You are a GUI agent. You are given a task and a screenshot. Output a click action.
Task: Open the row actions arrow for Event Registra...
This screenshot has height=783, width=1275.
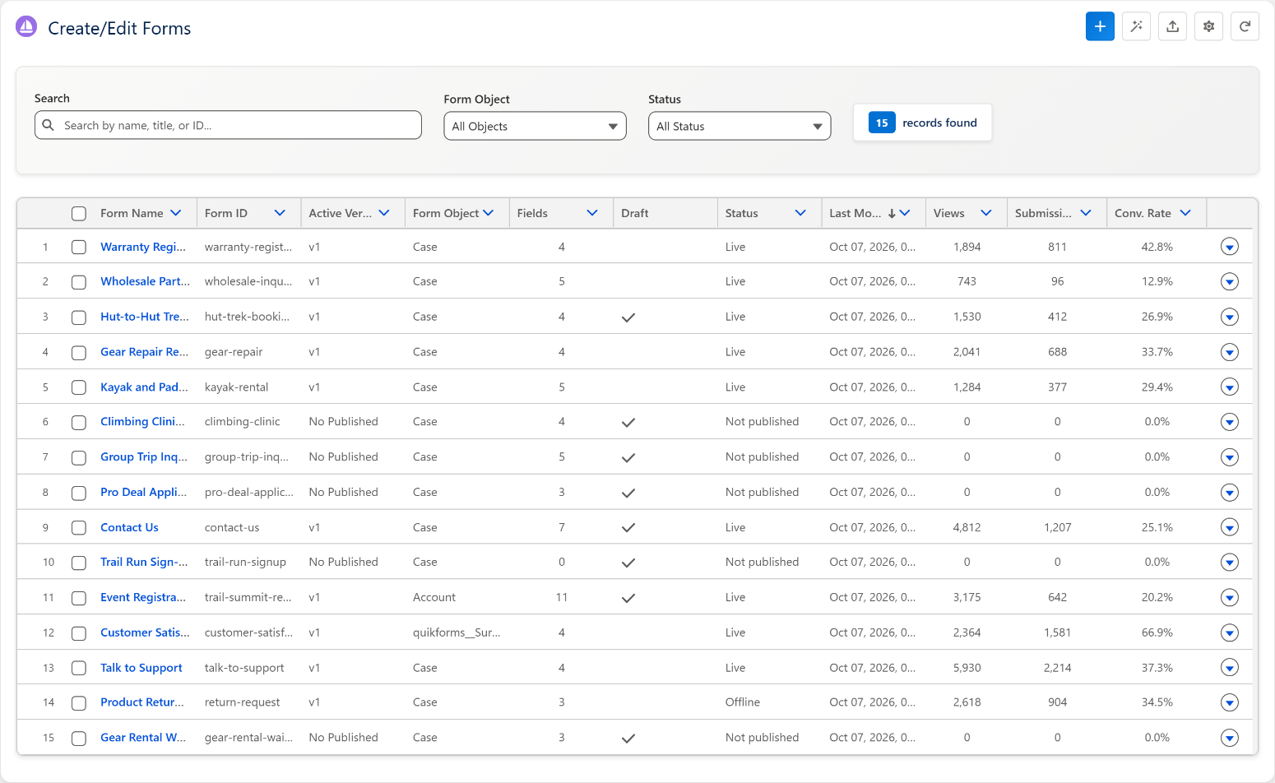click(1229, 597)
